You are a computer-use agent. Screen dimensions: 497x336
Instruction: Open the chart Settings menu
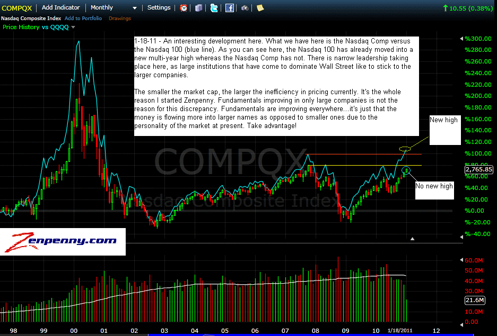click(x=159, y=7)
